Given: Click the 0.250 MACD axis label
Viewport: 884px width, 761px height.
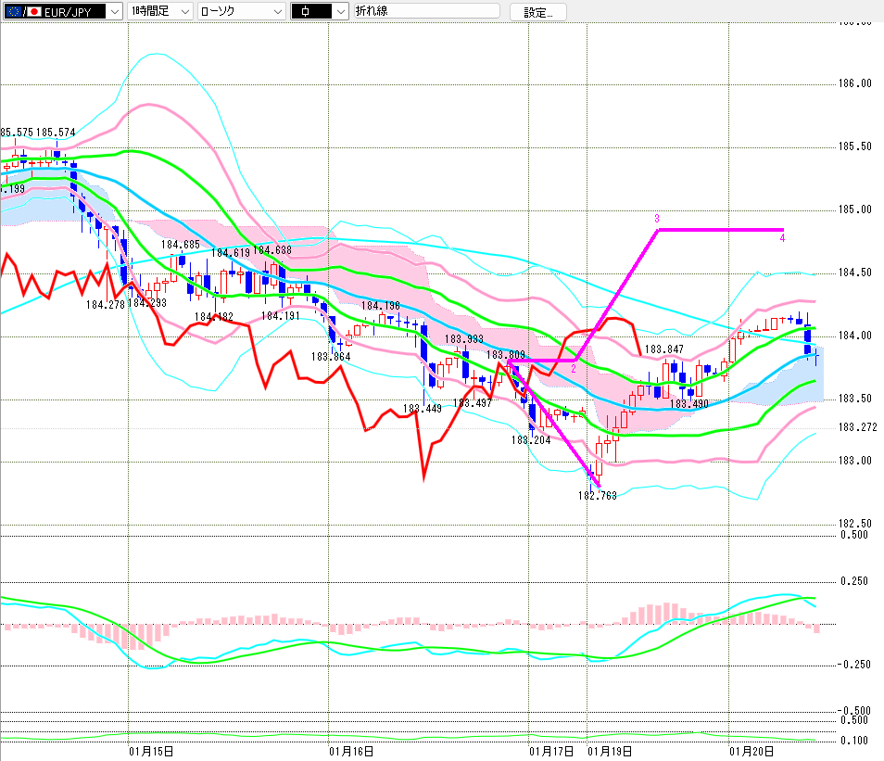Looking at the screenshot, I should pyautogui.click(x=854, y=581).
